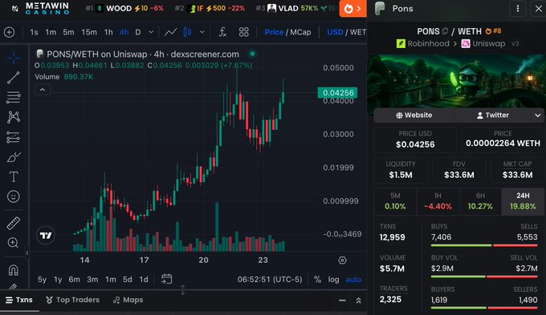Screen dimensions: 546x315
Task: Set the chart interval to 5m
Action: coord(68,32)
